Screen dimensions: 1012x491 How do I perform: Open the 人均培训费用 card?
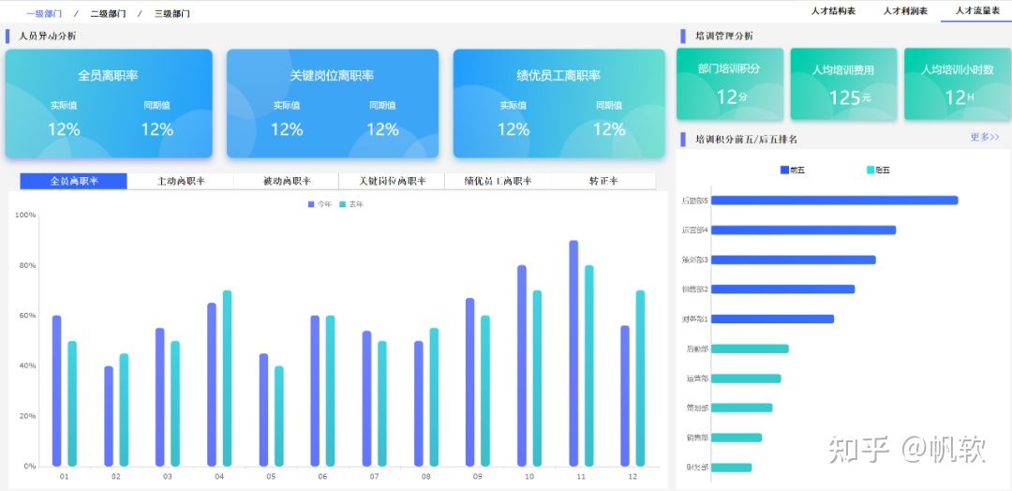(x=843, y=84)
